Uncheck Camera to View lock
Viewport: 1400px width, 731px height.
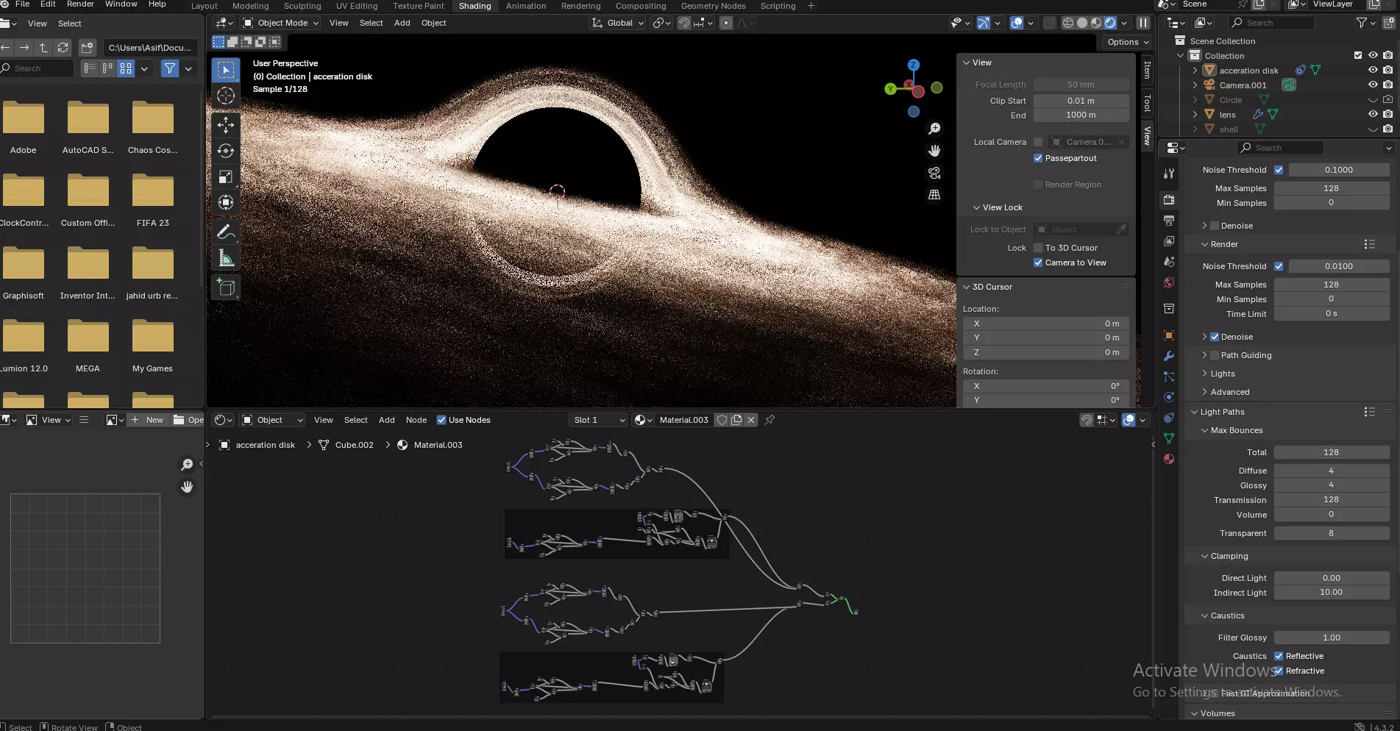1038,263
